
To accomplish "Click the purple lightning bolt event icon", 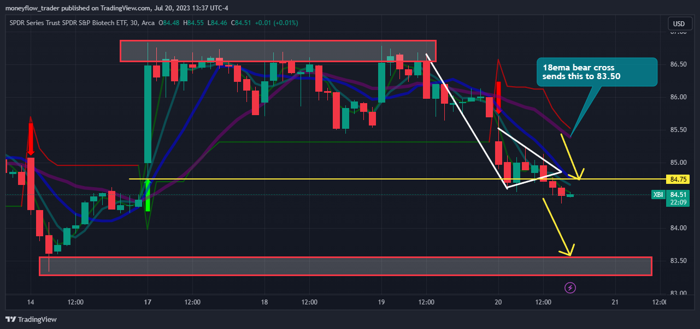I will point(570,287).
